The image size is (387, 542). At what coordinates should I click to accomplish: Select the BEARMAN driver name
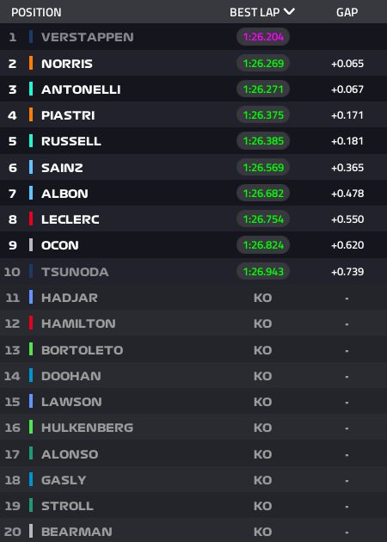click(x=77, y=532)
